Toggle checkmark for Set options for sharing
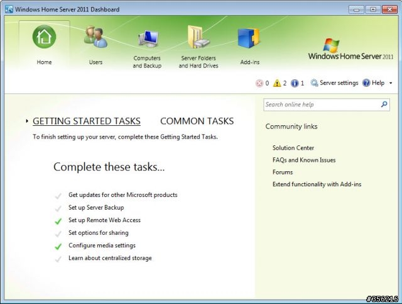The height and width of the screenshot is (304, 402). click(58, 234)
